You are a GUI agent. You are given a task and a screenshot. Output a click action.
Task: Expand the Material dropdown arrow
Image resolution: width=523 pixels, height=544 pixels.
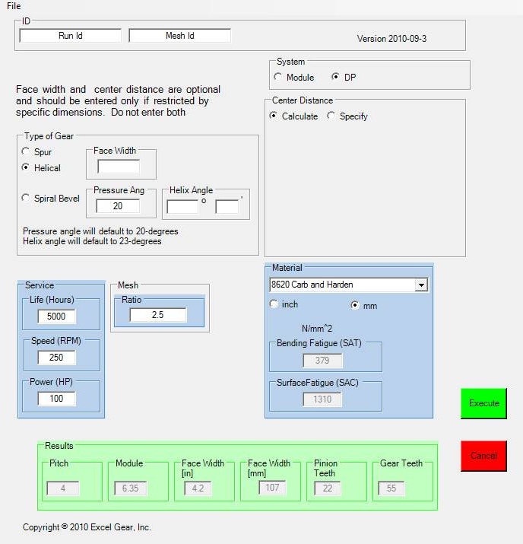[420, 285]
